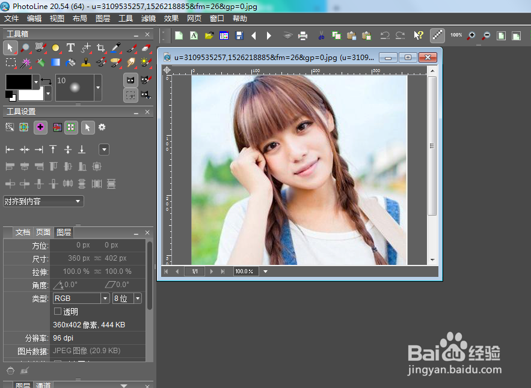This screenshot has width=531, height=388.
Task: Open the 效果 menu
Action: coord(171,19)
